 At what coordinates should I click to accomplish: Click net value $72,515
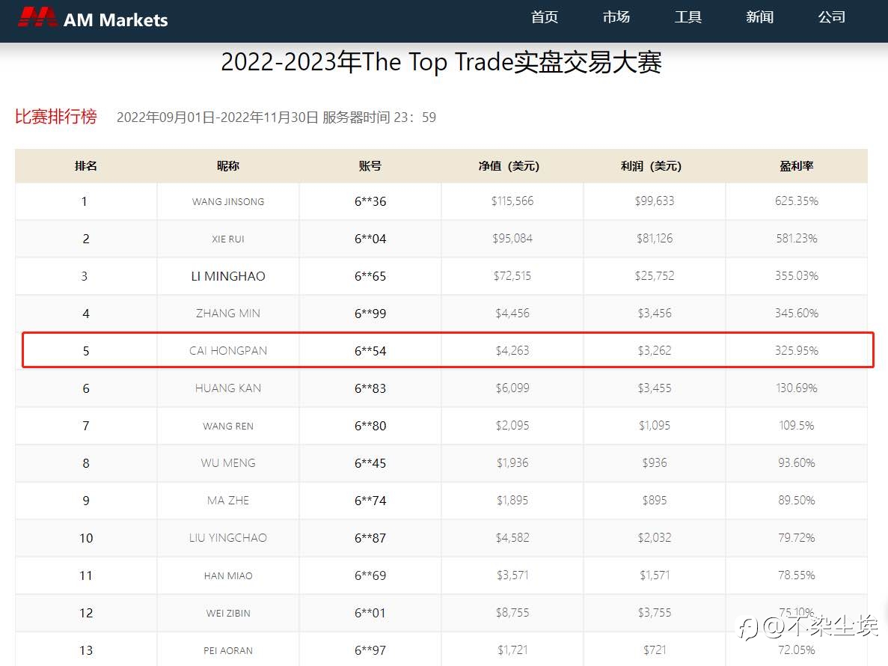512,276
